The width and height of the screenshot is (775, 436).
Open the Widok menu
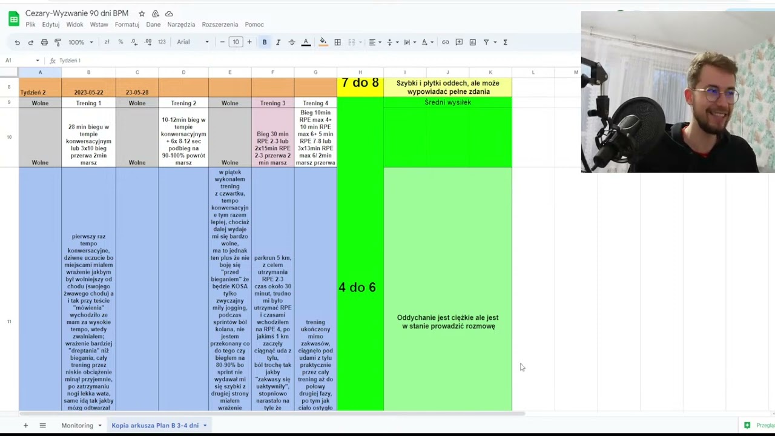(74, 25)
